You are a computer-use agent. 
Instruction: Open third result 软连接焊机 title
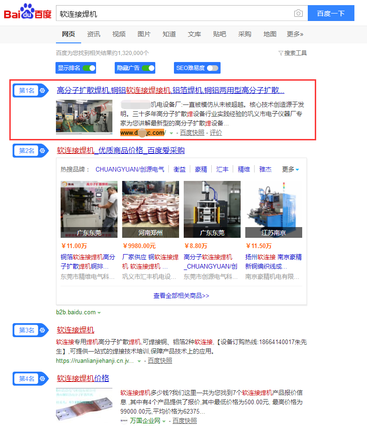[76, 330]
